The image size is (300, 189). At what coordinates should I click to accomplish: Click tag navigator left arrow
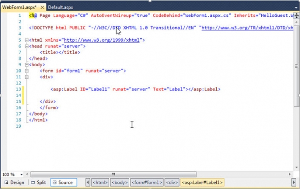(x=88, y=183)
